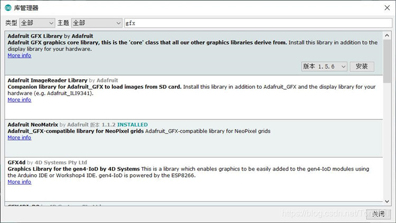Open More info link for Adafruit GFX Library
Screen dimensions: 396x223
[x=20, y=55]
